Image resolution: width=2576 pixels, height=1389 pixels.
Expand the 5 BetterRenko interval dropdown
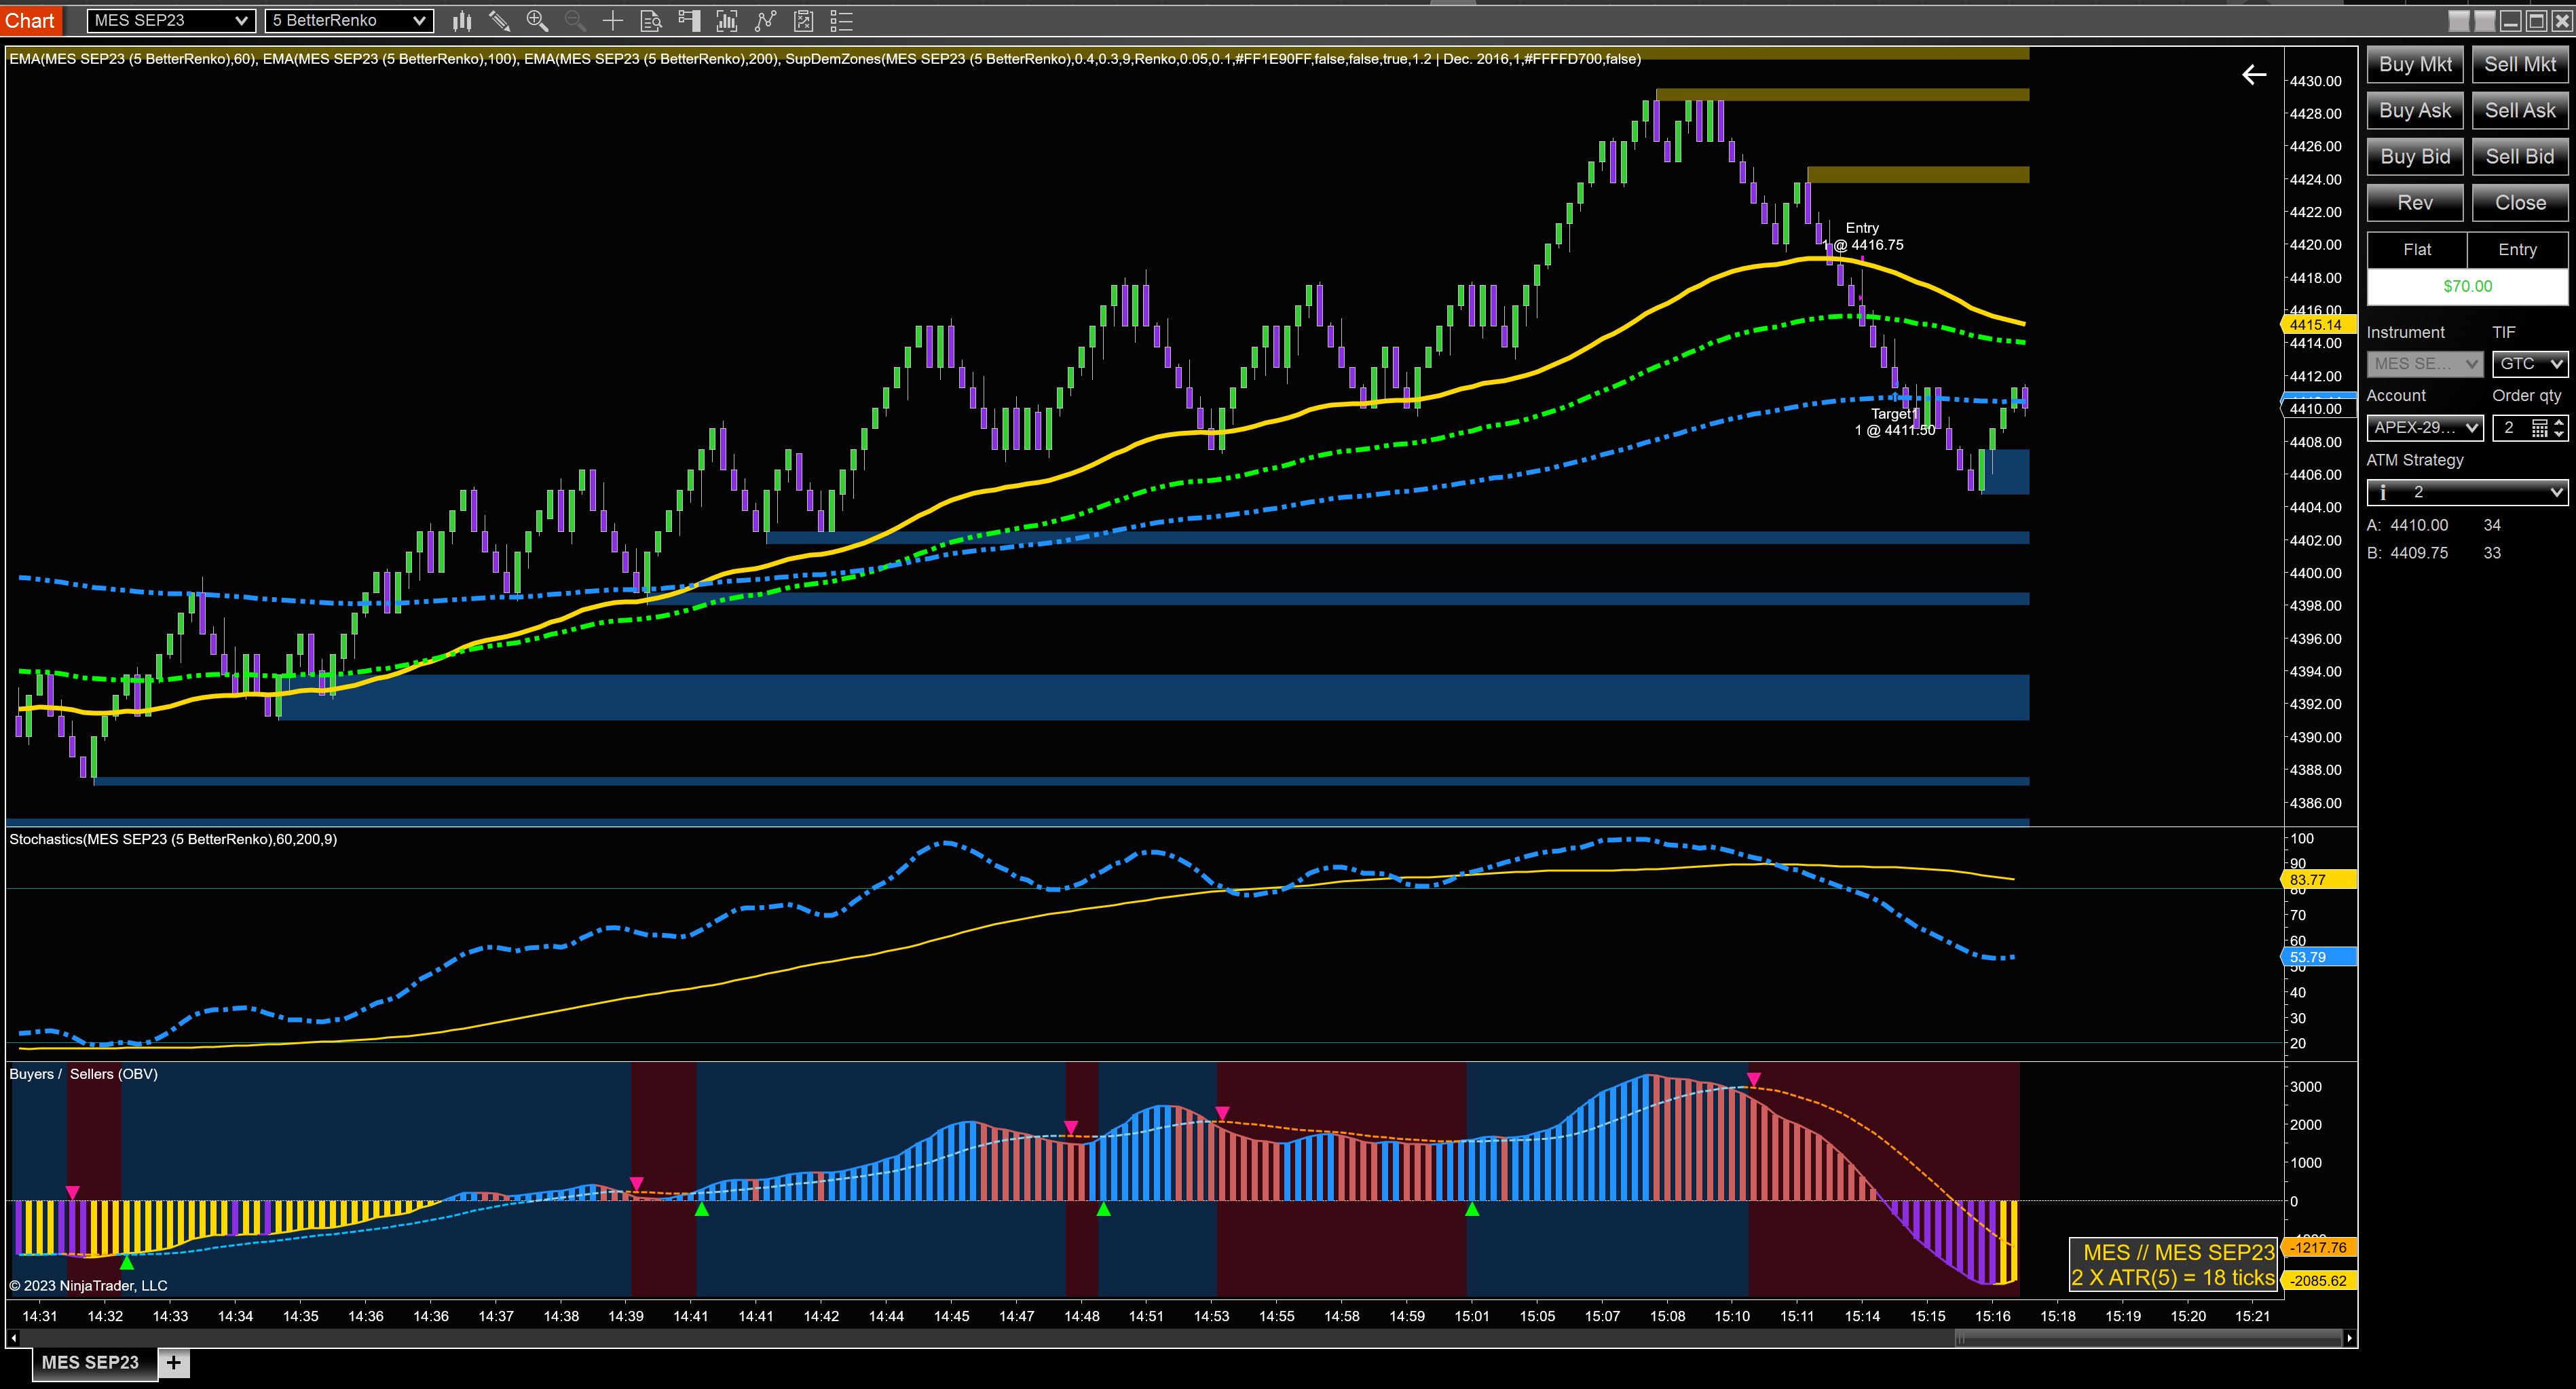pyautogui.click(x=350, y=20)
